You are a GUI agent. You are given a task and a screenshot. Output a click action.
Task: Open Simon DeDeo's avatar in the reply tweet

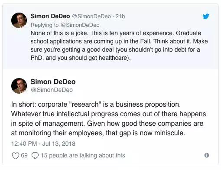pos(19,20)
